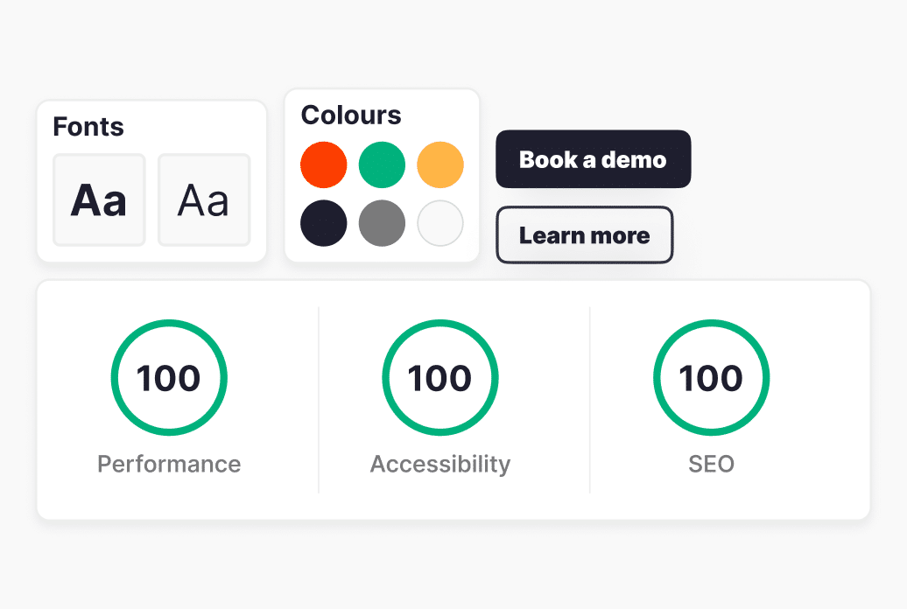The image size is (907, 609).
Task: Click the Accessibility score circle
Action: (x=440, y=378)
